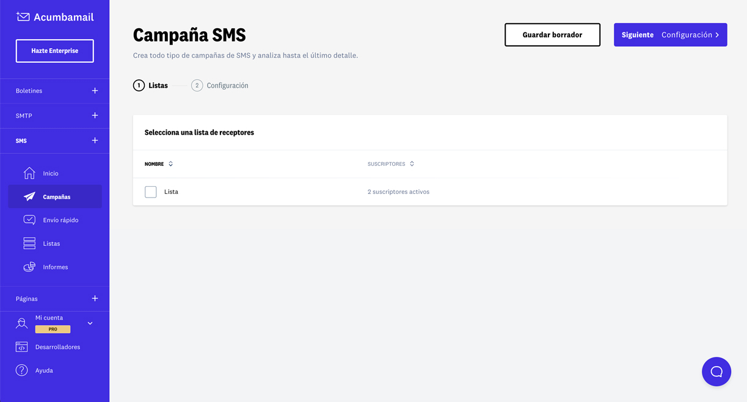
Task: Click the Campañas paper plane icon
Action: tap(29, 196)
